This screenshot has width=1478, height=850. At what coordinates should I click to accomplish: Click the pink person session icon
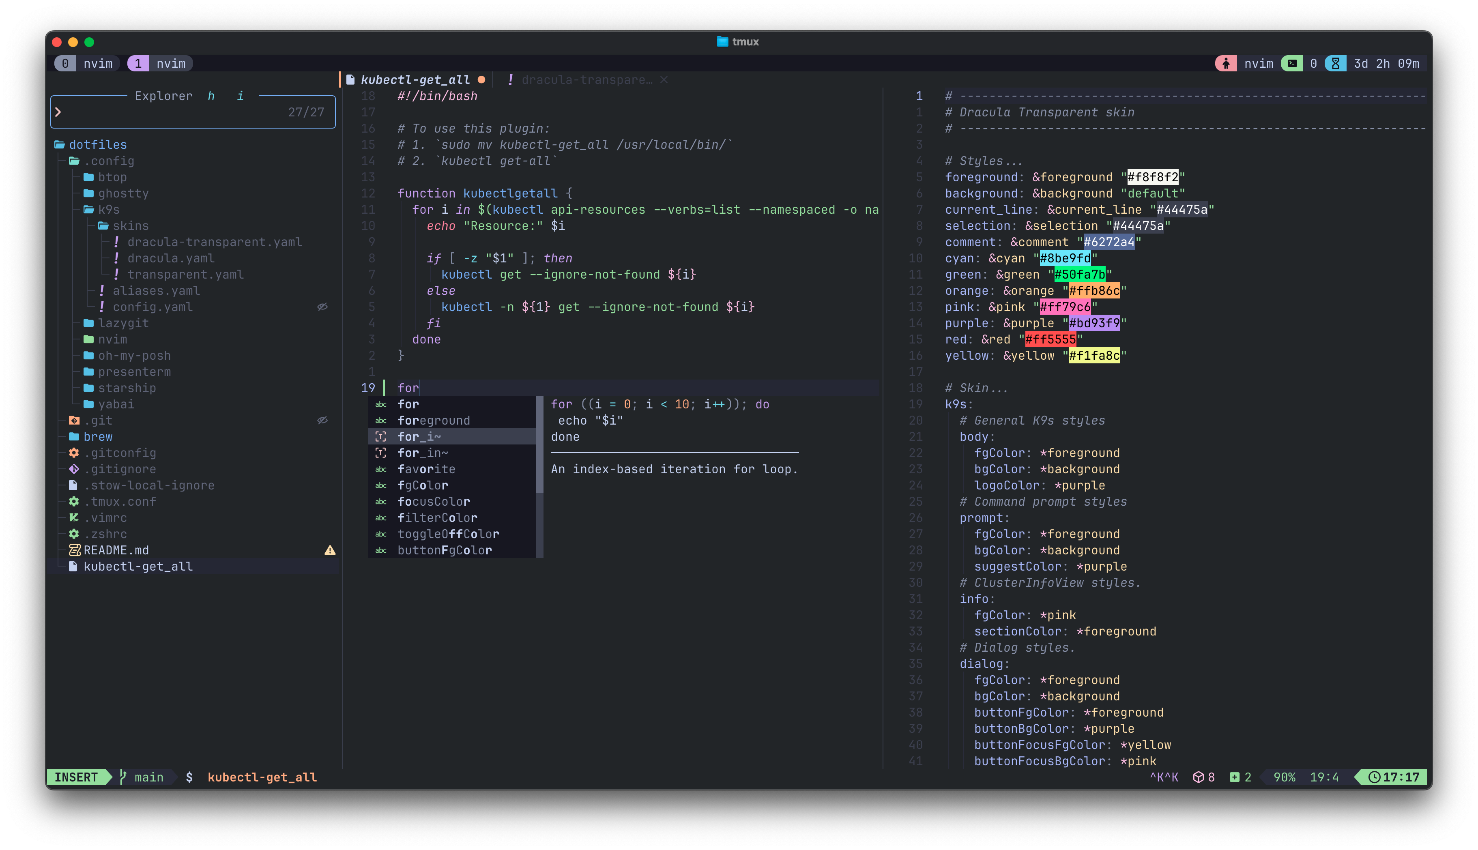click(x=1226, y=64)
